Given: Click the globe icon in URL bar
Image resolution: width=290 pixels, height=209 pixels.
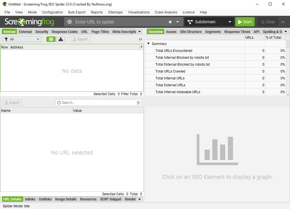Looking at the screenshot, I should click(69, 22).
